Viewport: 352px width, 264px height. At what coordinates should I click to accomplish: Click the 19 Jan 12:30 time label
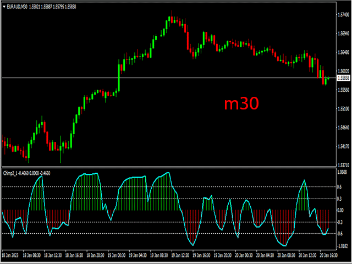tap(180, 255)
